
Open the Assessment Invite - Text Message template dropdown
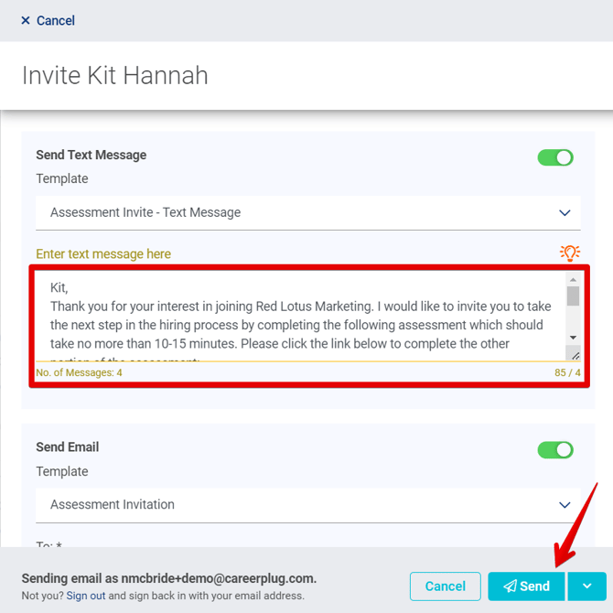pyautogui.click(x=308, y=212)
